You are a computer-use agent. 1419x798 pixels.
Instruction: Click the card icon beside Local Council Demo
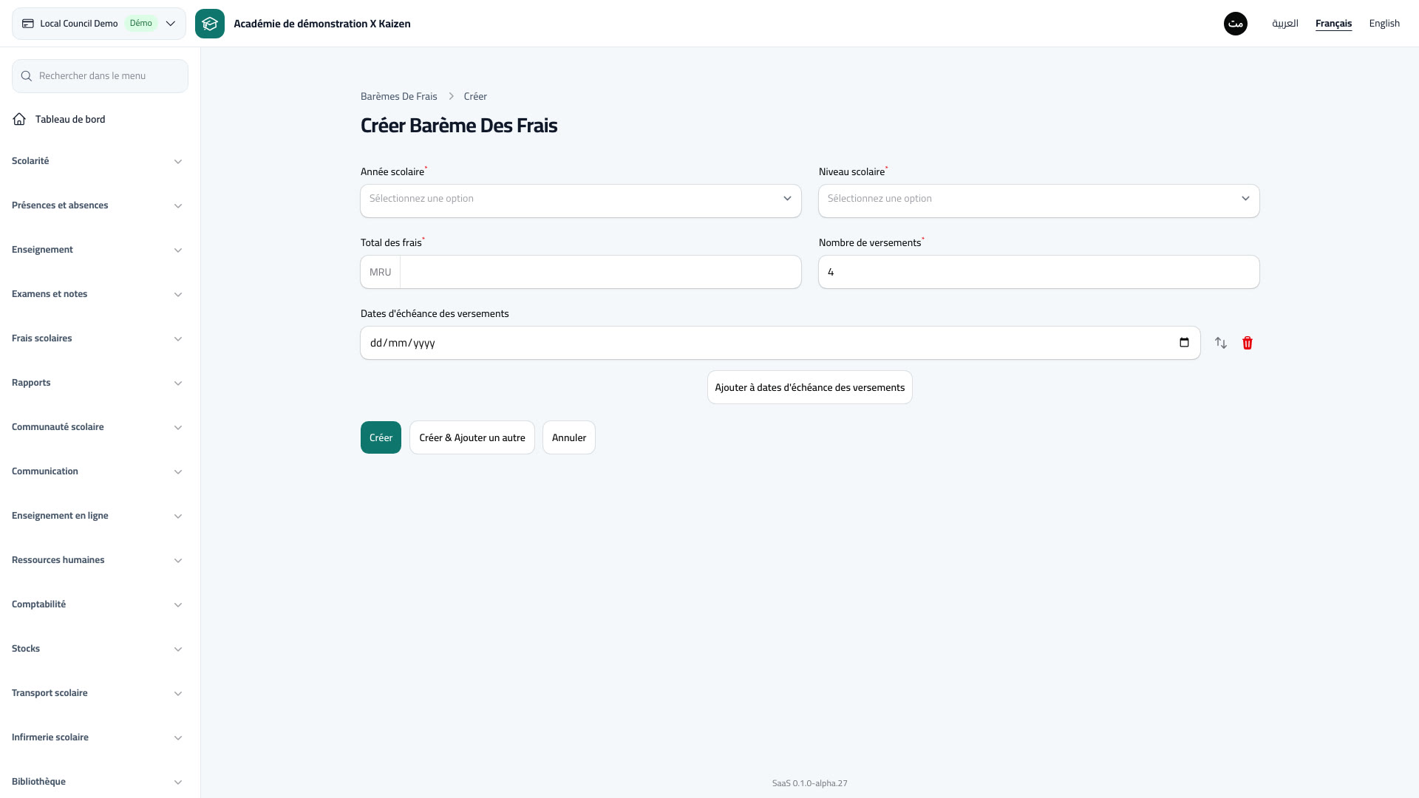(x=28, y=24)
